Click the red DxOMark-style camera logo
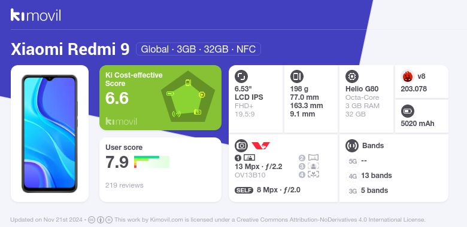This screenshot has width=467, height=227. pyautogui.click(x=260, y=146)
